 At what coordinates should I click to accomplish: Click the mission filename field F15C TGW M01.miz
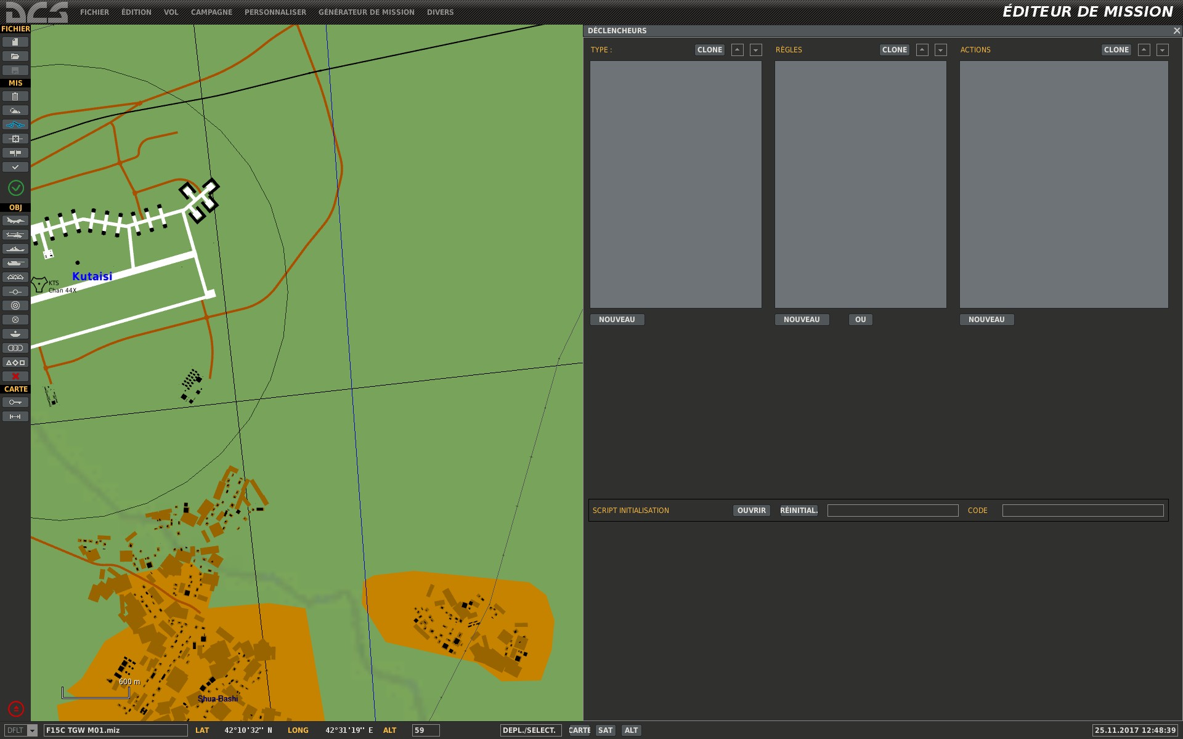[116, 730]
